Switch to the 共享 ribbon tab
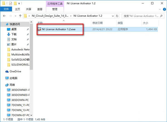The height and width of the screenshot is (122, 167). click(x=29, y=9)
